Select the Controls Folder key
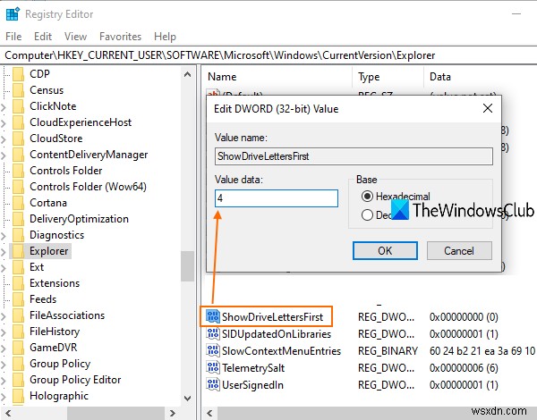 [65, 171]
